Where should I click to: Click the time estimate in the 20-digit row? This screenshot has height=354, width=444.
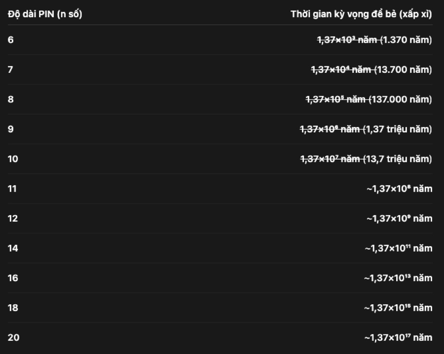tap(398, 338)
